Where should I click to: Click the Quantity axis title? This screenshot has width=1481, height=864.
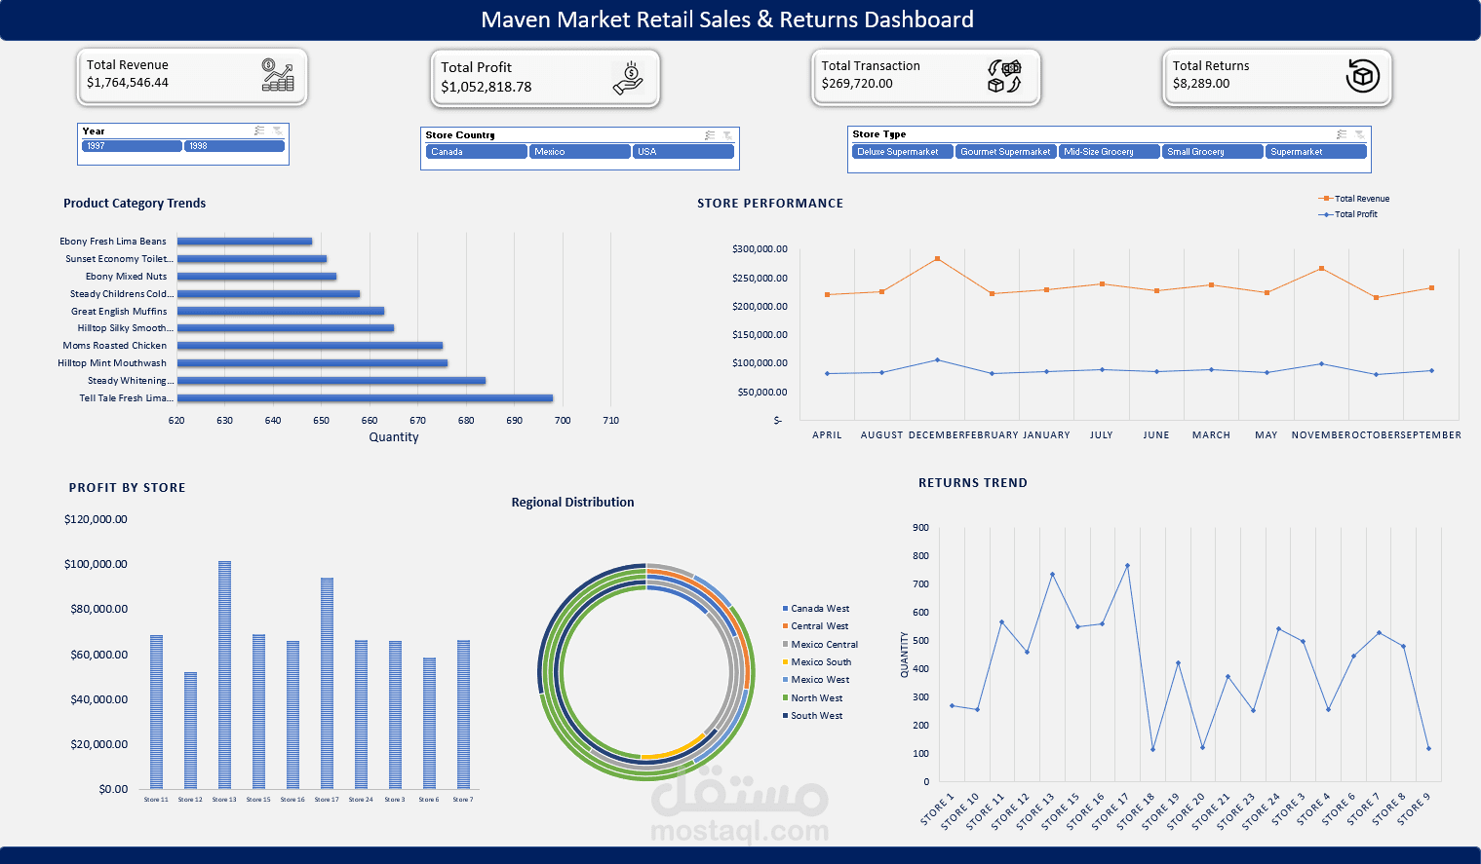click(x=394, y=437)
